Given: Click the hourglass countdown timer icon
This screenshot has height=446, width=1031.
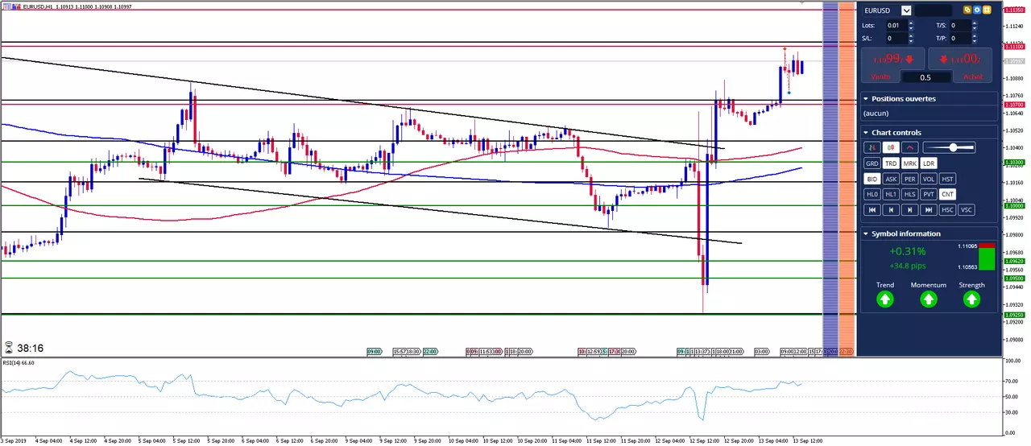Looking at the screenshot, I should pos(9,349).
